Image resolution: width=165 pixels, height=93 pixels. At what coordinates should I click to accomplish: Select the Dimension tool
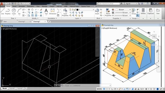point(53,11)
